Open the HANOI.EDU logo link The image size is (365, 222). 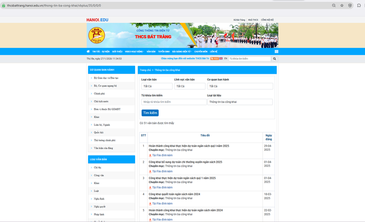98,20
